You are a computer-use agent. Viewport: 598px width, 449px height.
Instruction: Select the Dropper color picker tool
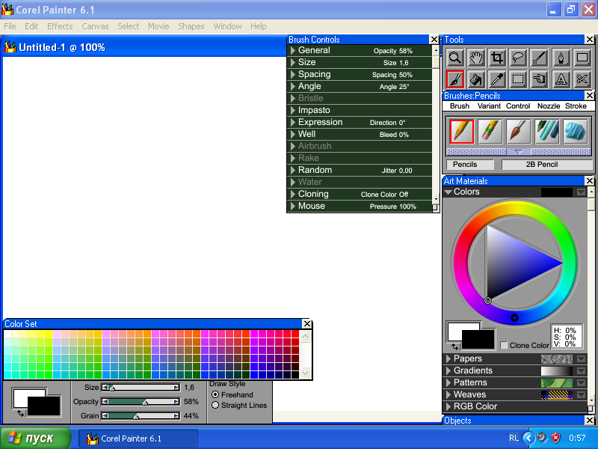click(x=496, y=79)
